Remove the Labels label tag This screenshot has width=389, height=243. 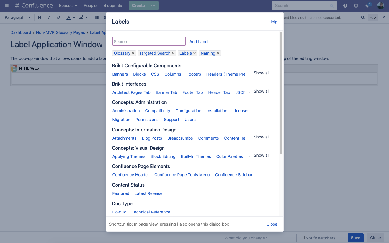194,53
